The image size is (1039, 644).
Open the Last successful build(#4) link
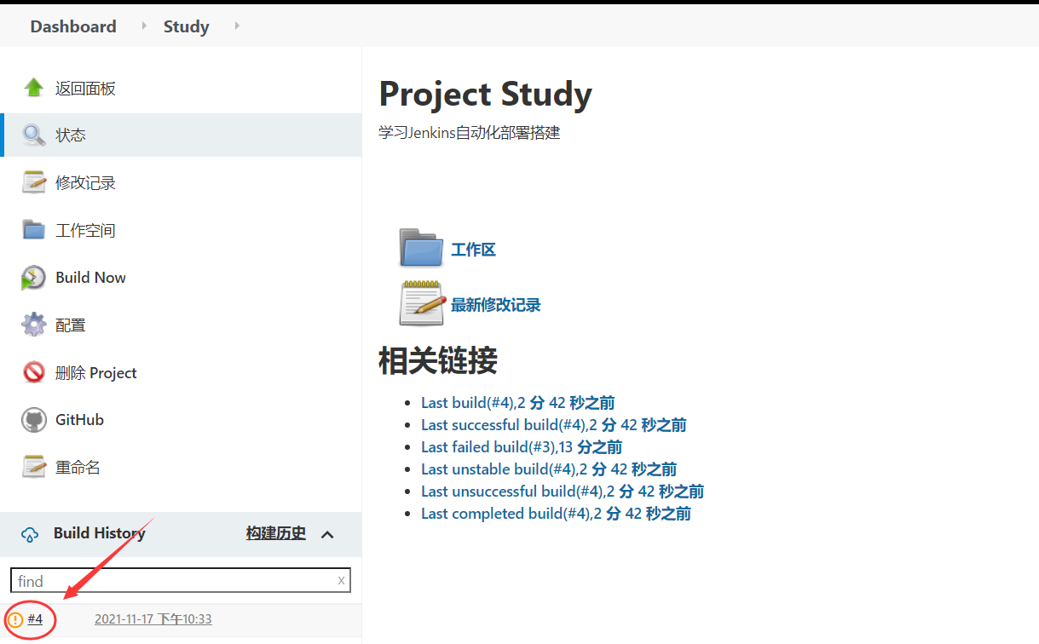click(x=553, y=425)
